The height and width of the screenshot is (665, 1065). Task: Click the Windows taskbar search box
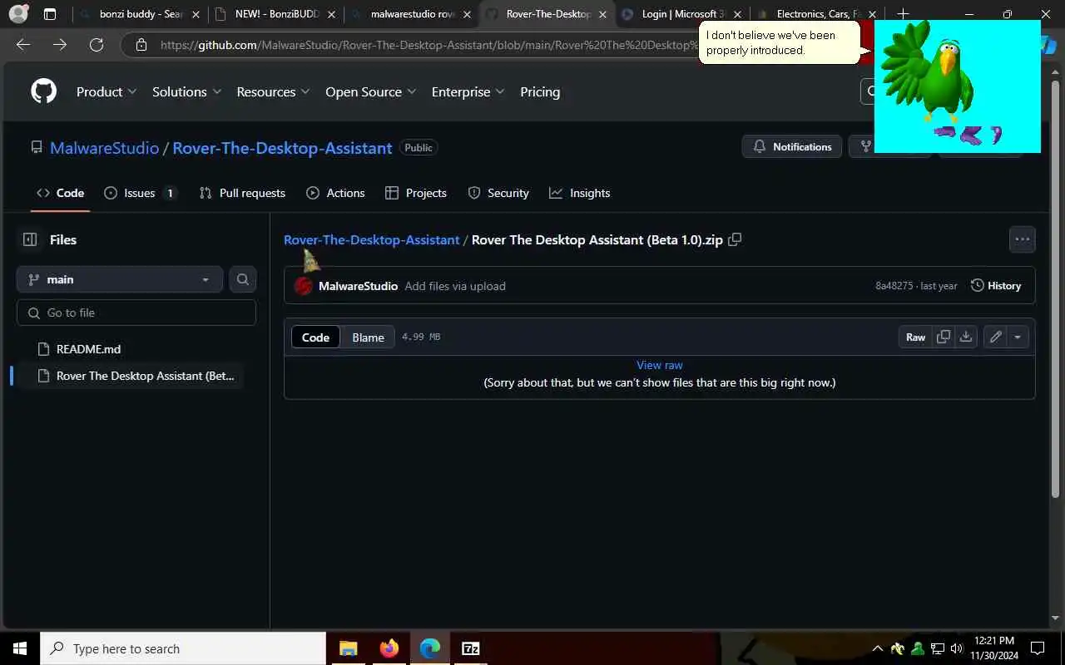point(183,648)
